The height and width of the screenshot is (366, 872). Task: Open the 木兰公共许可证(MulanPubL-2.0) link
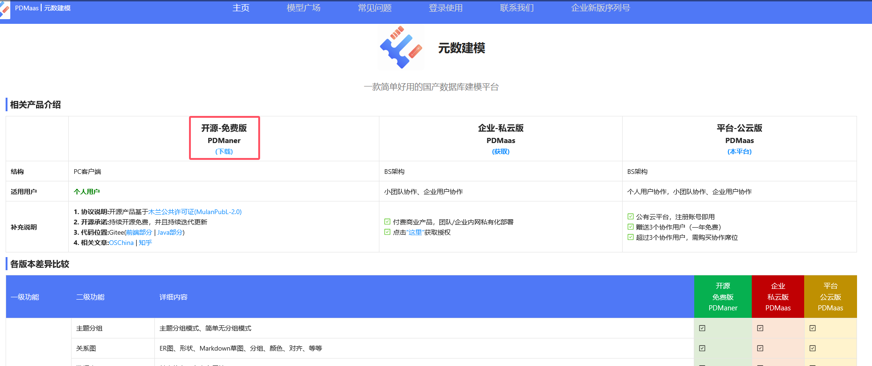pos(195,212)
